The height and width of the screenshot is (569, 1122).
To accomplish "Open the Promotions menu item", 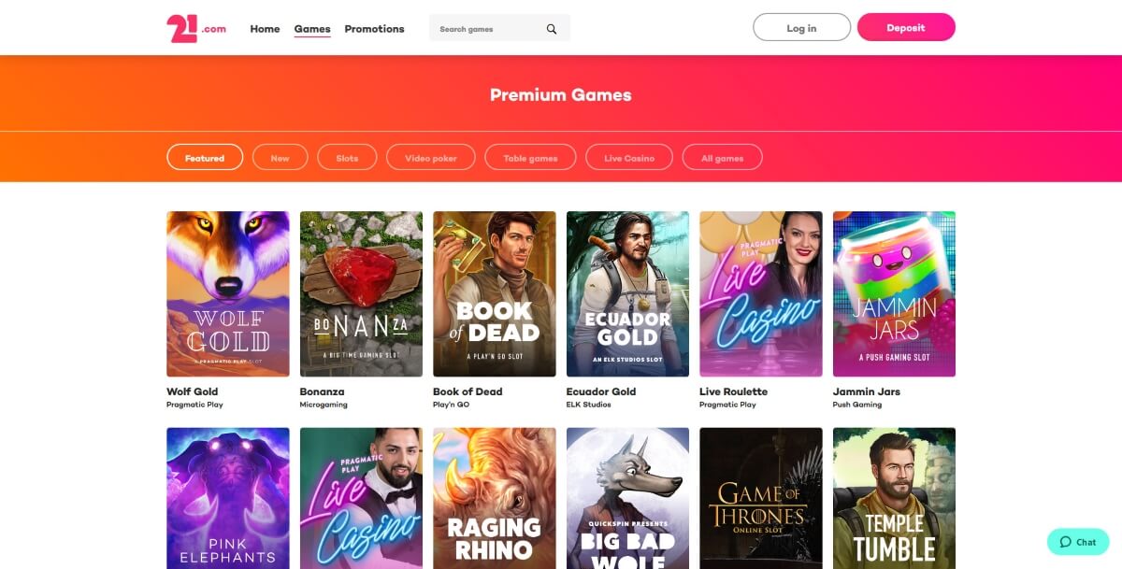I will [374, 29].
